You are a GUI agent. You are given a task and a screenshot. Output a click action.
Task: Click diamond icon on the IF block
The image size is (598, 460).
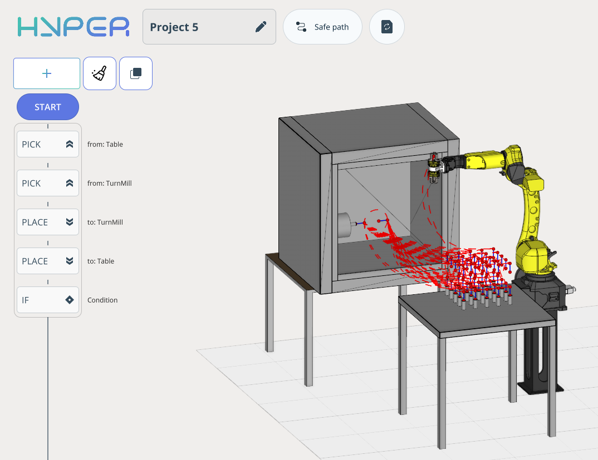(70, 300)
